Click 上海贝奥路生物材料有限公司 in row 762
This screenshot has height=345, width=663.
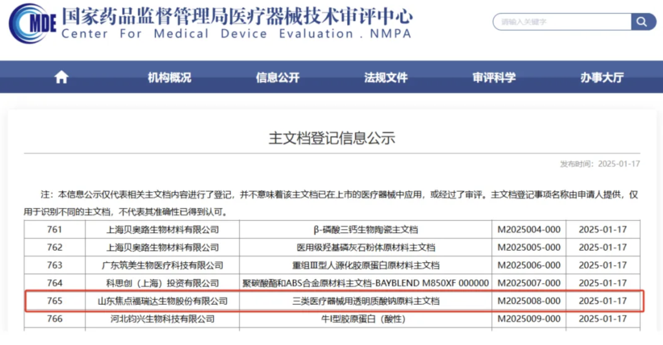[163, 247]
